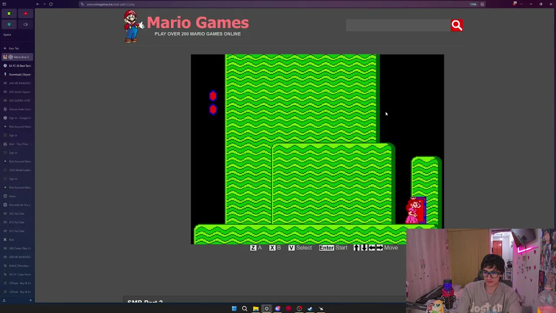556x313 pixels.
Task: Click the 170% zoom level indicator
Action: pyautogui.click(x=473, y=4)
